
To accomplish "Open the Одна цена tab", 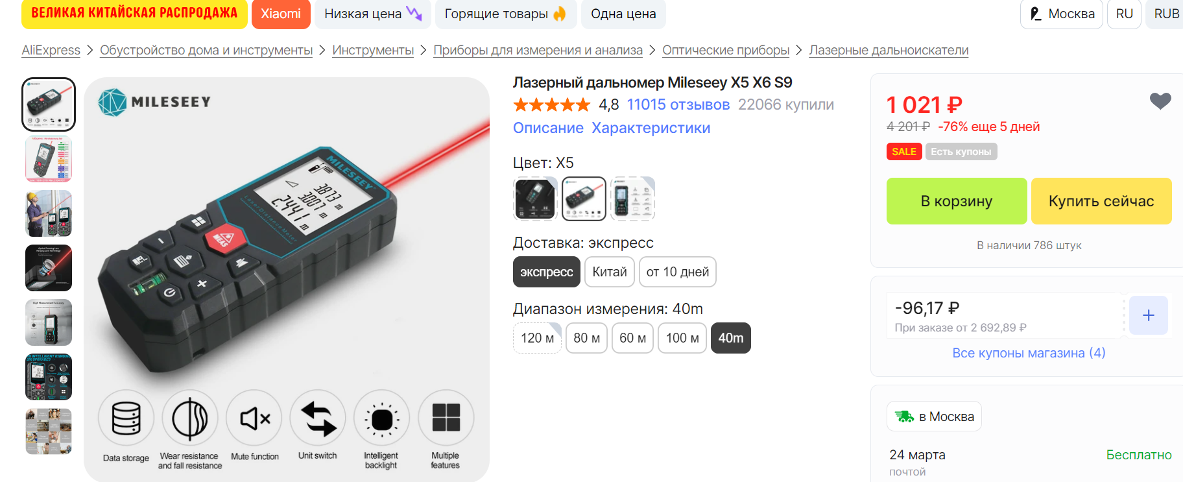I will (x=623, y=14).
